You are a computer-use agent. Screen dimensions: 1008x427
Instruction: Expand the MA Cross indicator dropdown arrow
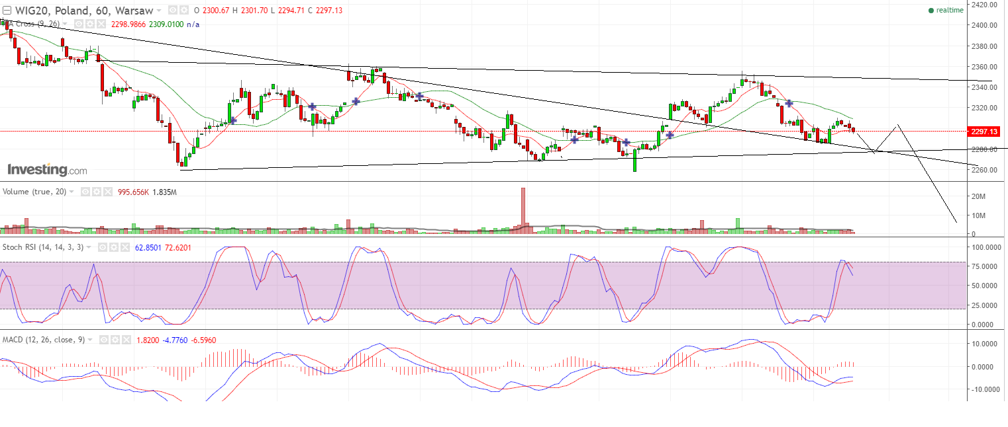(x=65, y=24)
